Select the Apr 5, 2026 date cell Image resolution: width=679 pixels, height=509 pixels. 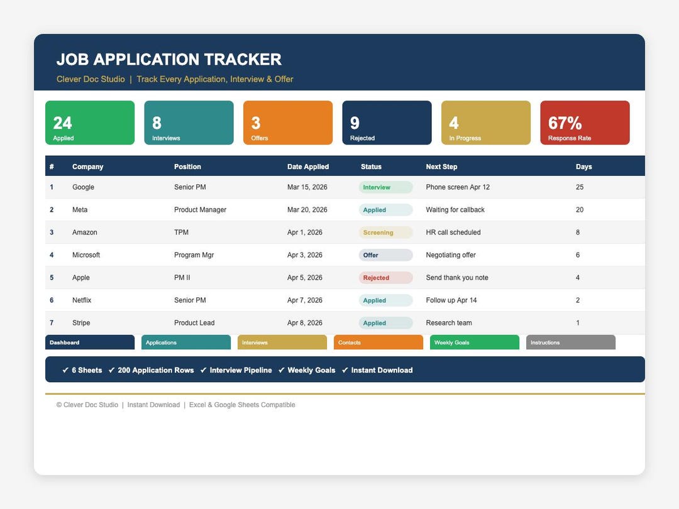pos(304,278)
